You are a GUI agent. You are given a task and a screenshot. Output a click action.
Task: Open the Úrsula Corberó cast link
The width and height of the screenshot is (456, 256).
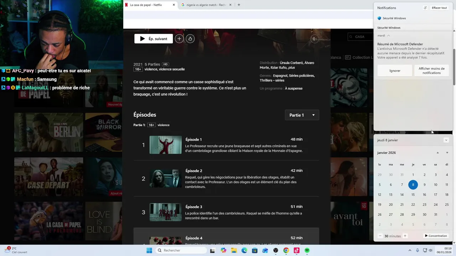291,63
